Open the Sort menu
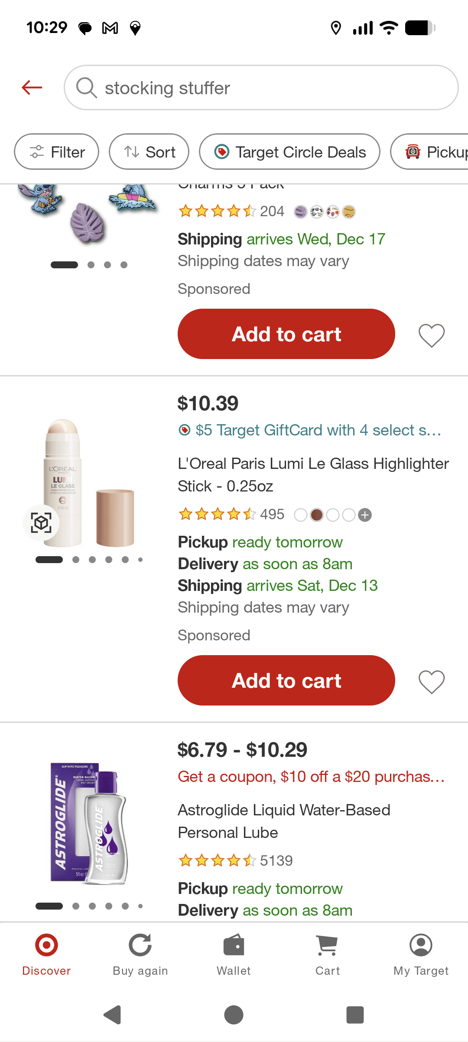This screenshot has height=1042, width=468. (149, 152)
